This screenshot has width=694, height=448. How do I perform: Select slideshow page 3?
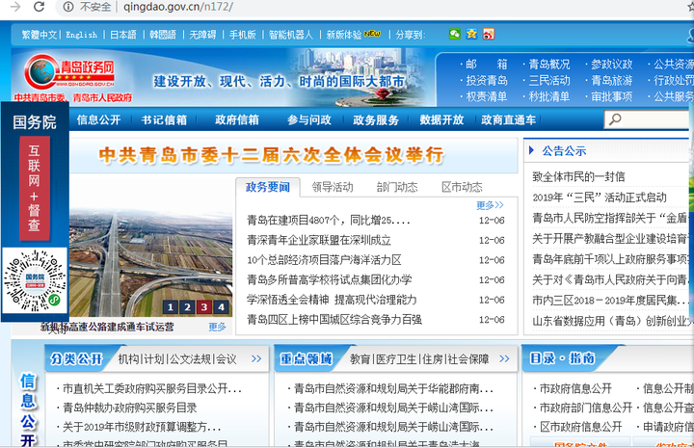tap(204, 307)
